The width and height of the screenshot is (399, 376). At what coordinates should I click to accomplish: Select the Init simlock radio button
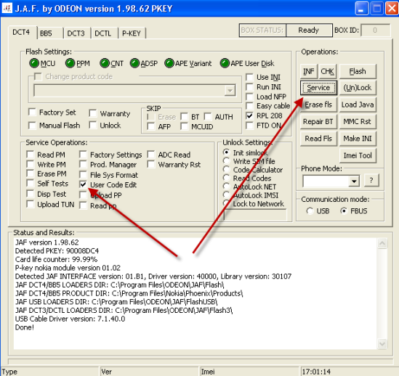tap(226, 152)
